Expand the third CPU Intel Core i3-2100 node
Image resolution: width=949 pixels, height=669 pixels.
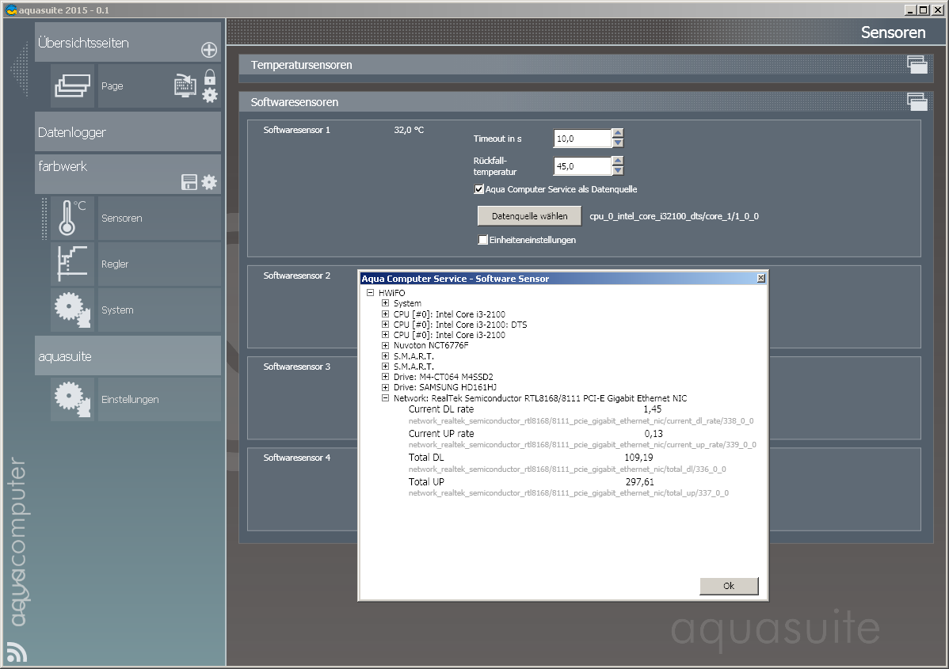click(x=385, y=334)
